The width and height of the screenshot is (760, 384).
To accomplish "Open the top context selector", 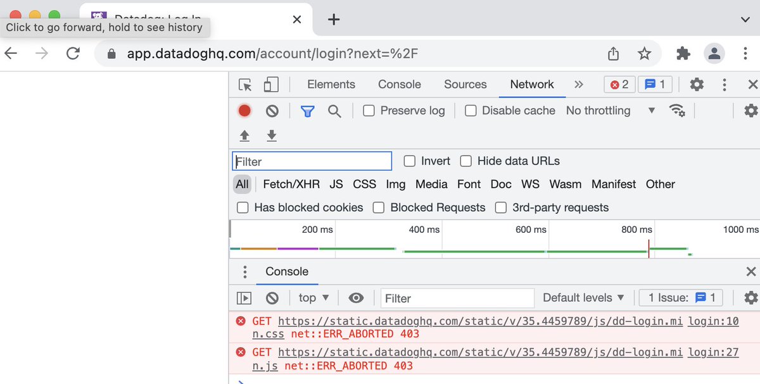I will click(x=314, y=298).
